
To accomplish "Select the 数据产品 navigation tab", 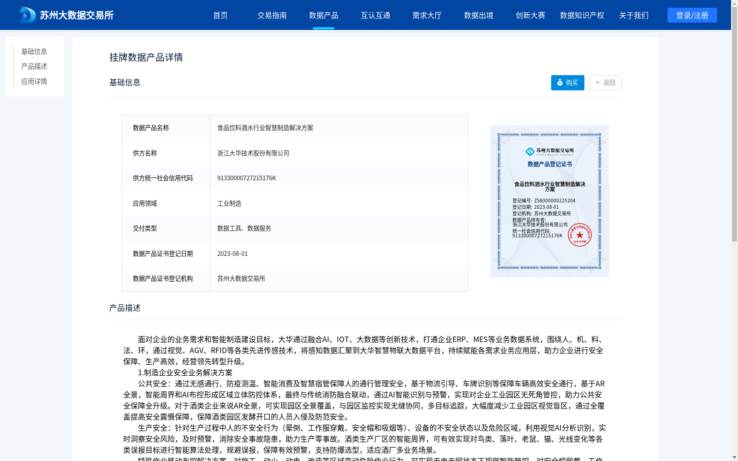I will pyautogui.click(x=324, y=15).
